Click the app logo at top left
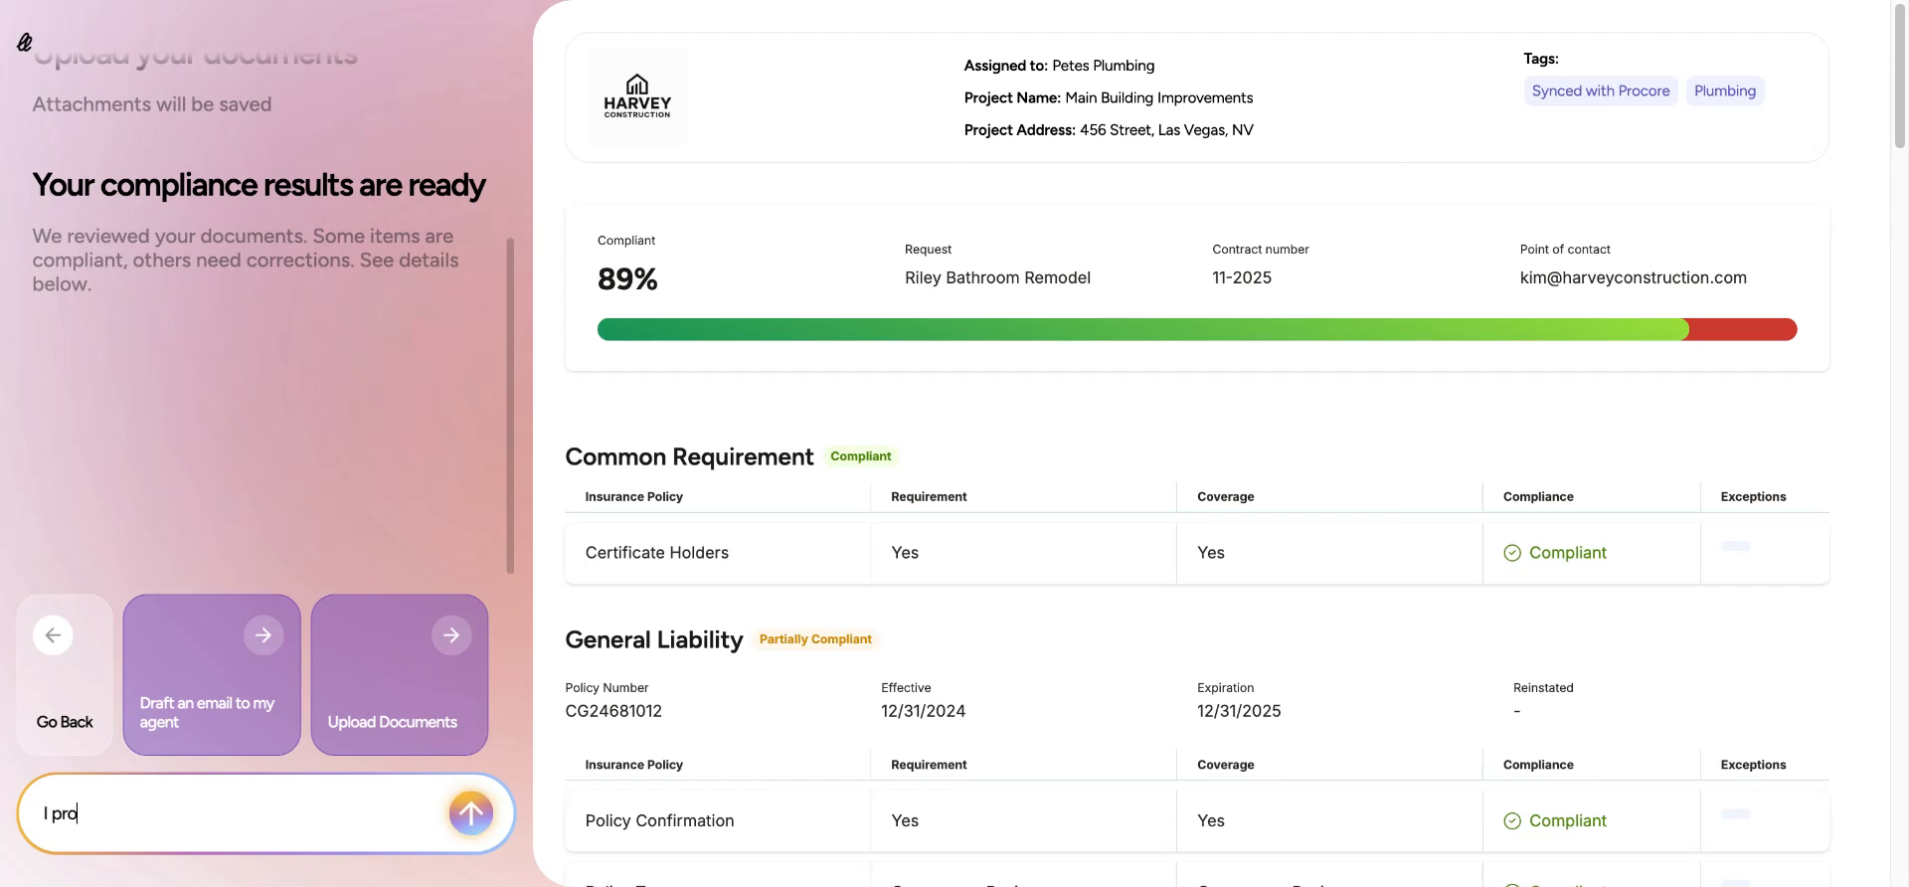This screenshot has width=1909, height=887. tap(25, 42)
